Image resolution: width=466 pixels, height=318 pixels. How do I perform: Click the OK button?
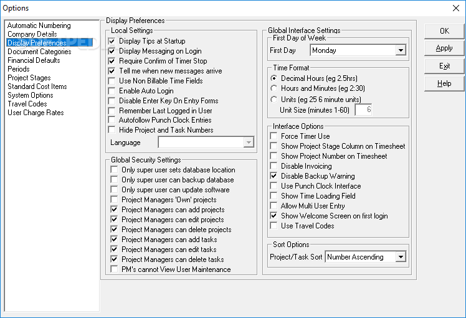point(444,31)
